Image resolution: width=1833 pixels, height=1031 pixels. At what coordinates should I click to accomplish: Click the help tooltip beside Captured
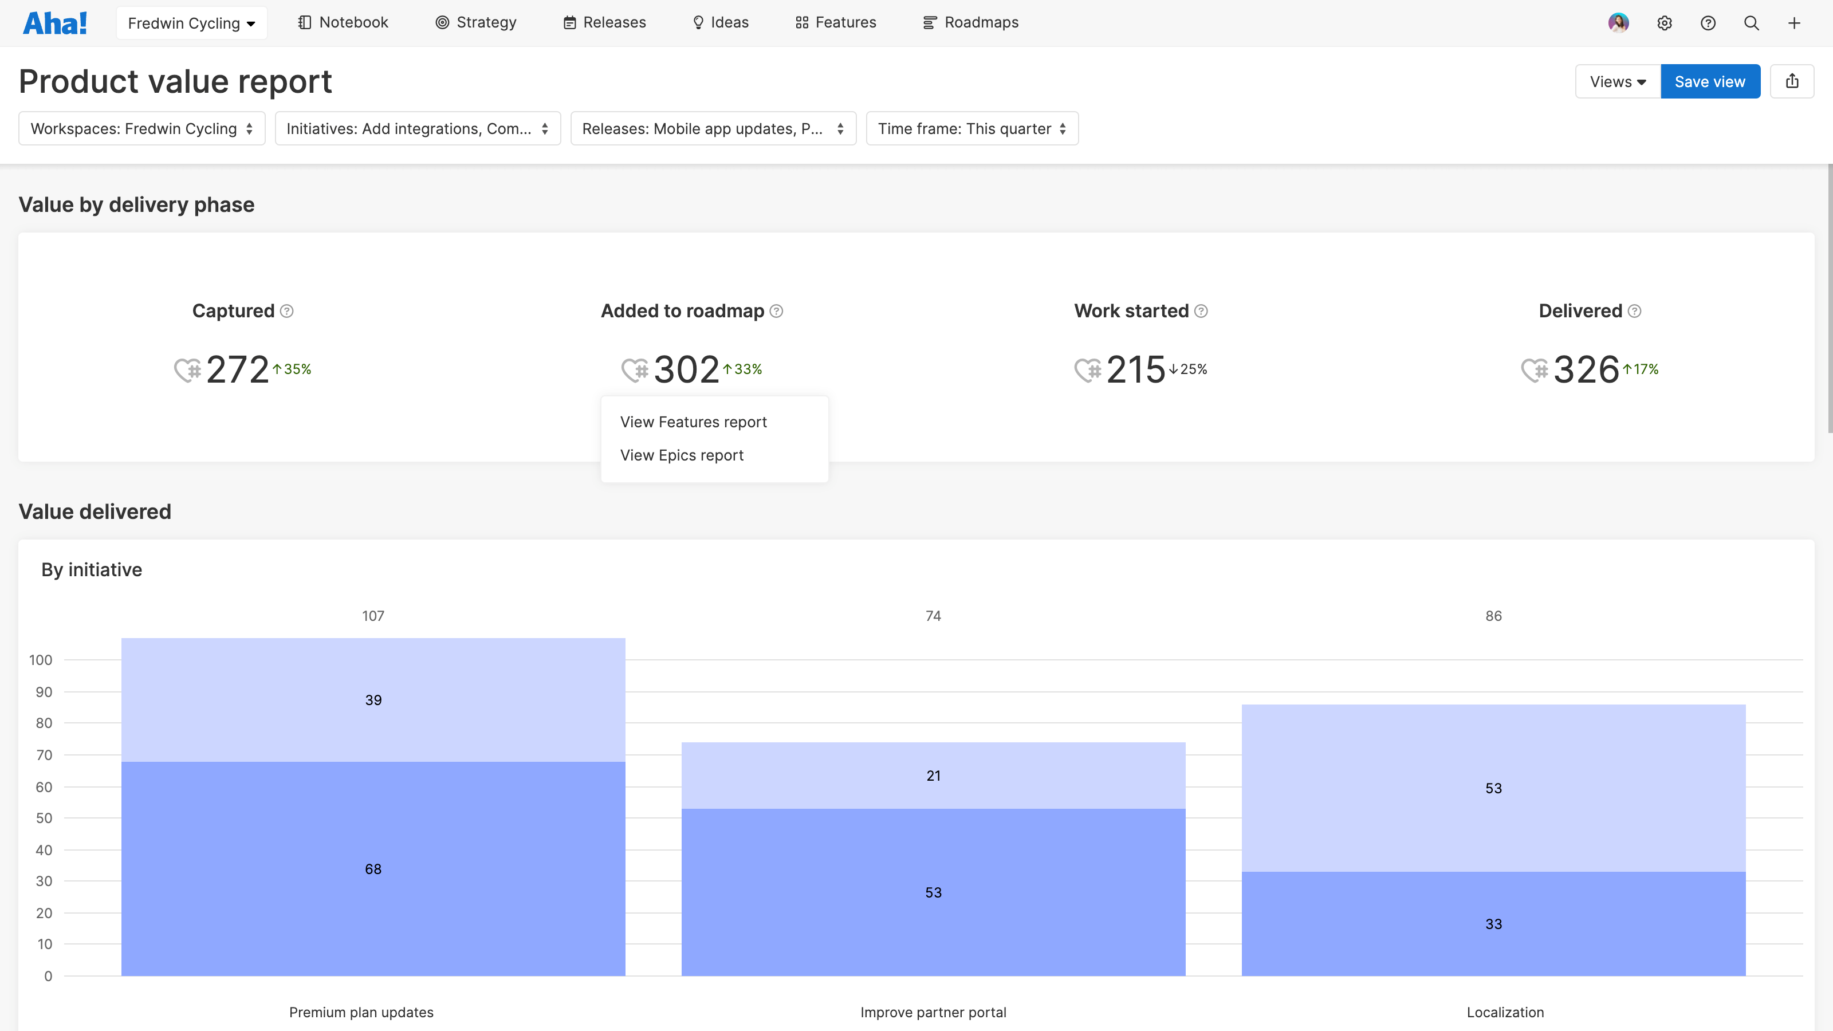pyautogui.click(x=287, y=311)
